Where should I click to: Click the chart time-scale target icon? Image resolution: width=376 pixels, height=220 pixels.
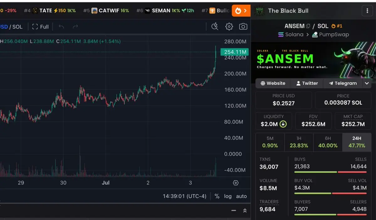click(236, 183)
